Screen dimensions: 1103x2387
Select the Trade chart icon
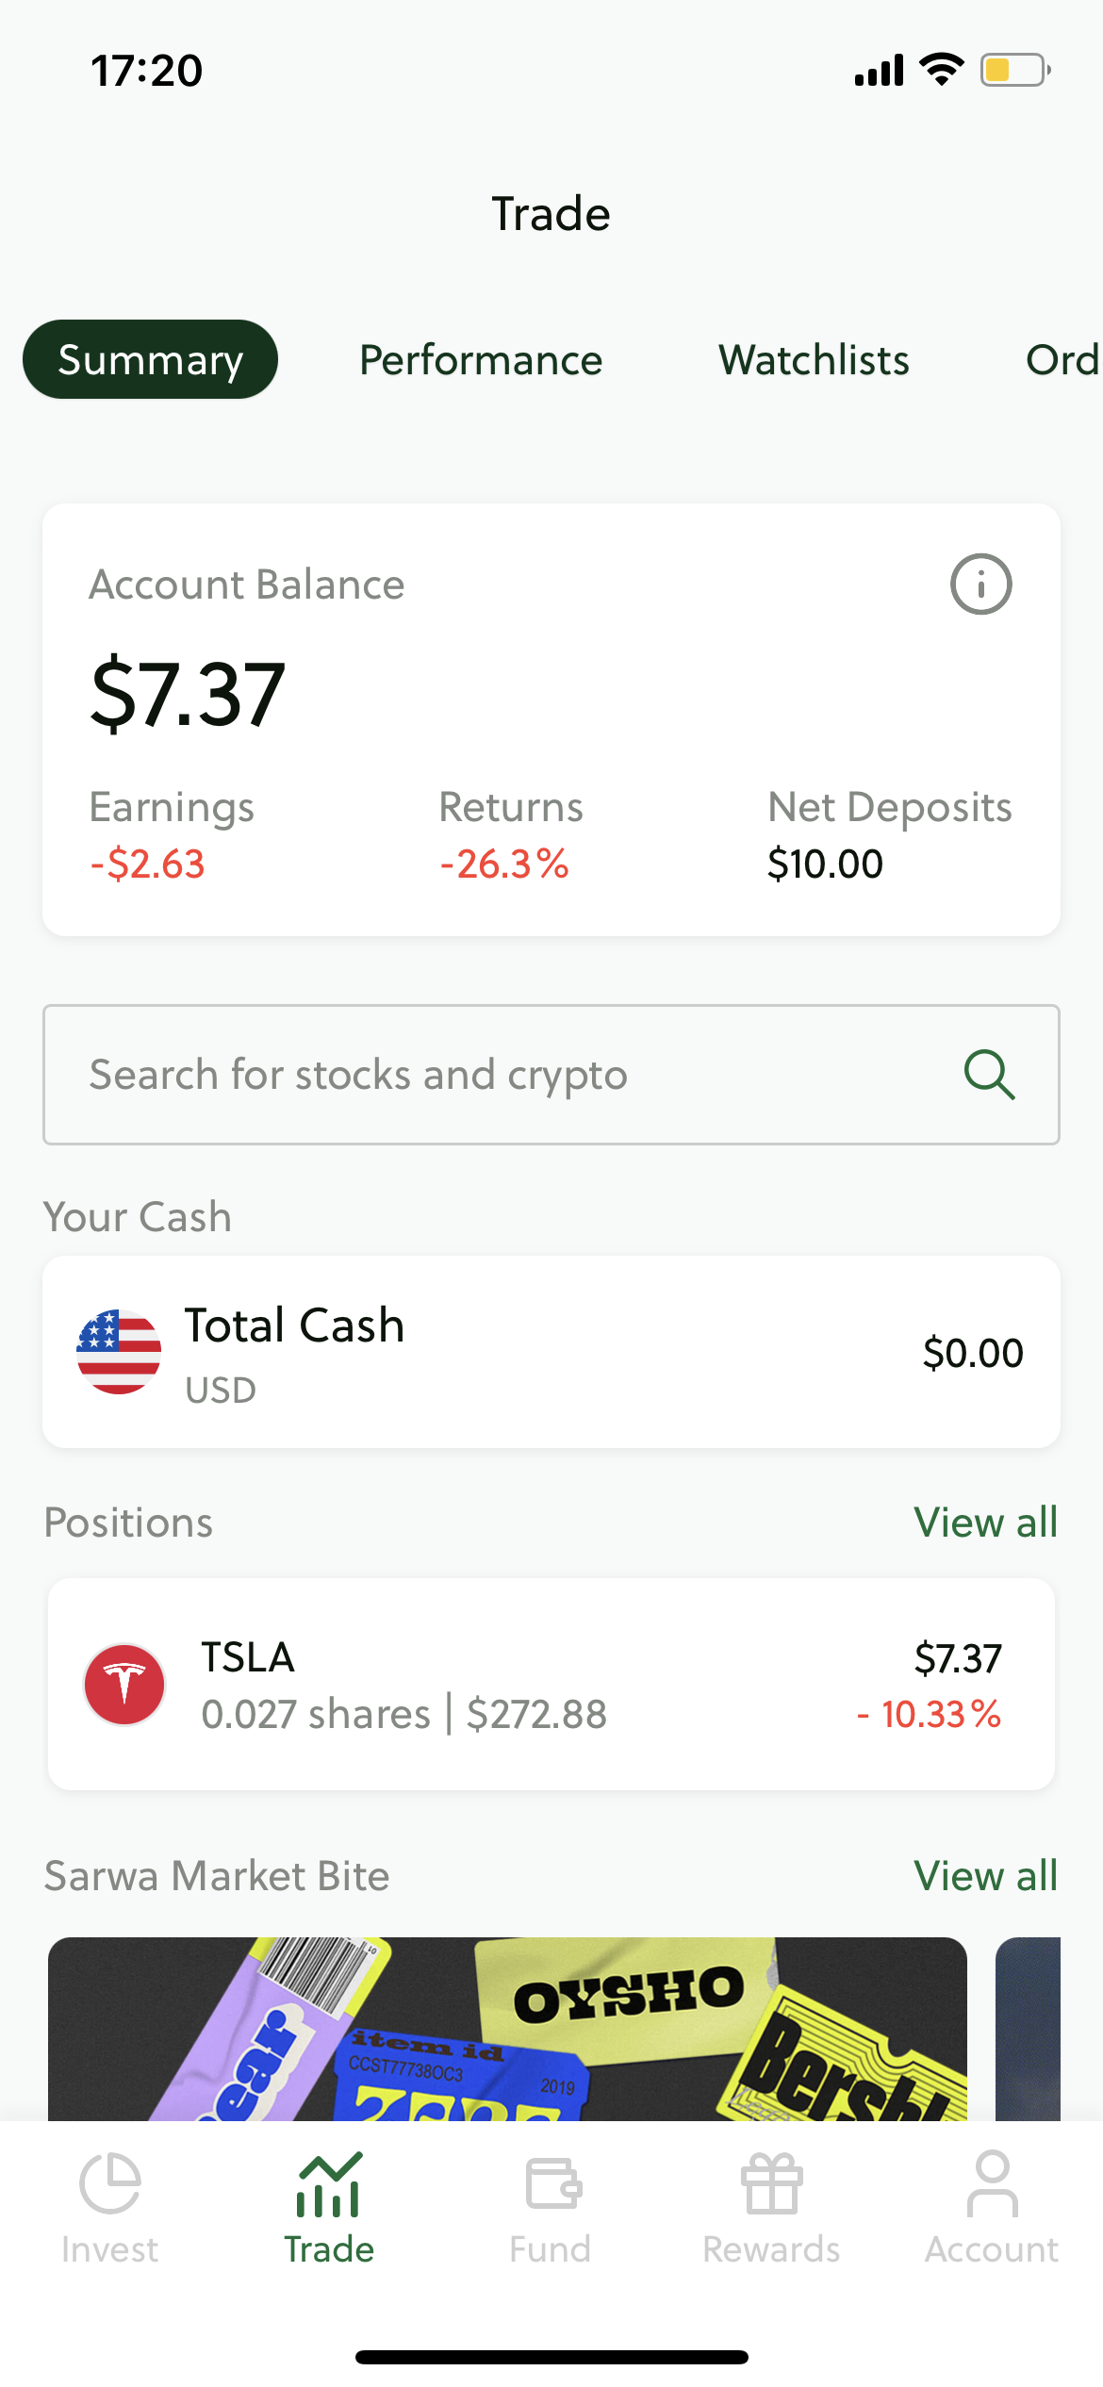(x=329, y=2184)
